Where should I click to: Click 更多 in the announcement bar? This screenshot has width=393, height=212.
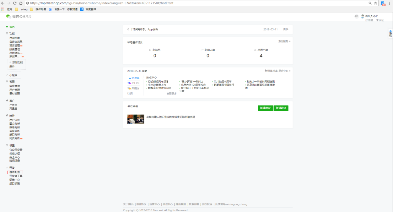pyautogui.click(x=286, y=29)
